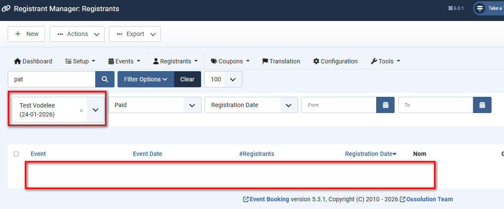Click into the search text field
The width and height of the screenshot is (504, 209).
(x=51, y=79)
